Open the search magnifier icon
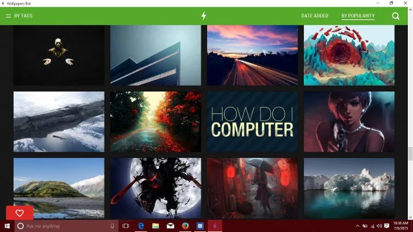Image resolution: width=413 pixels, height=232 pixels. coord(396,16)
